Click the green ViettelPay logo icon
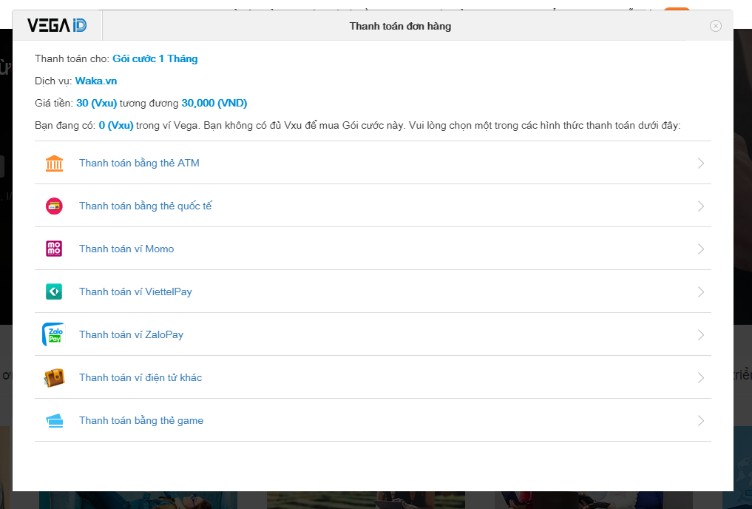Screen dimensions: 752x509 click(x=54, y=292)
